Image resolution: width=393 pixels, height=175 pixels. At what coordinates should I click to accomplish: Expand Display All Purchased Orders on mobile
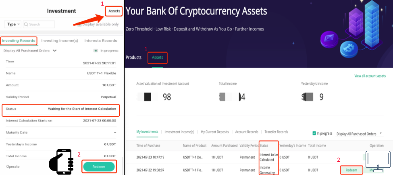[30, 51]
